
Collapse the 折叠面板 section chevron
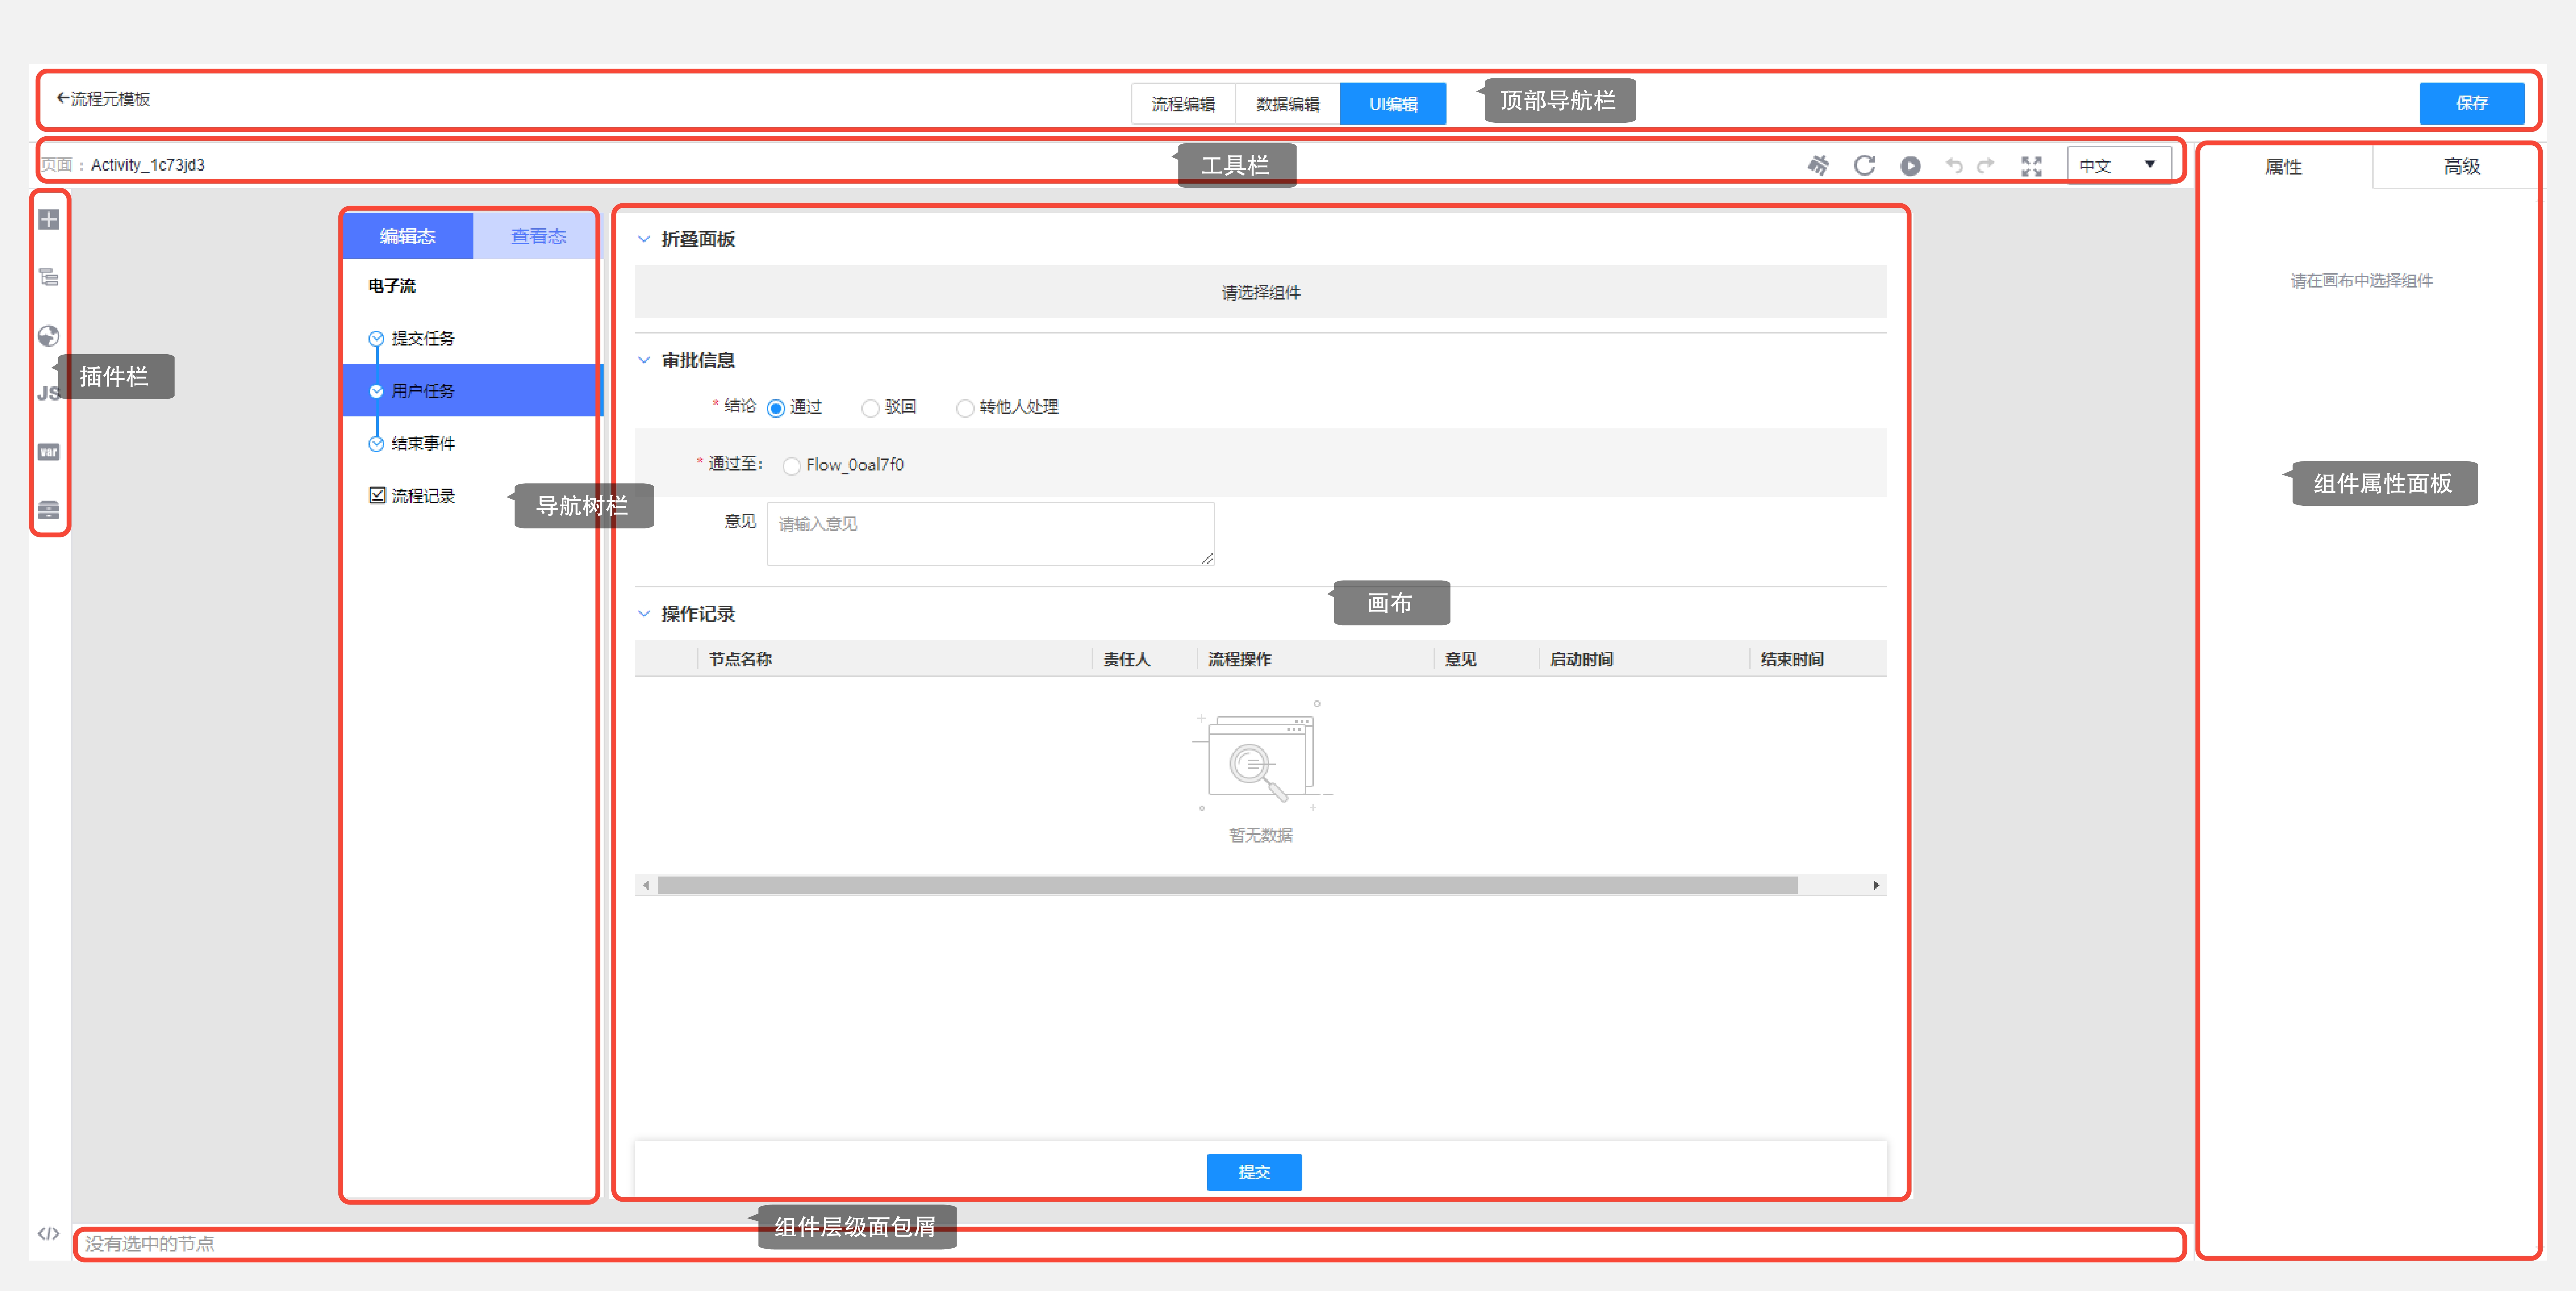click(644, 239)
